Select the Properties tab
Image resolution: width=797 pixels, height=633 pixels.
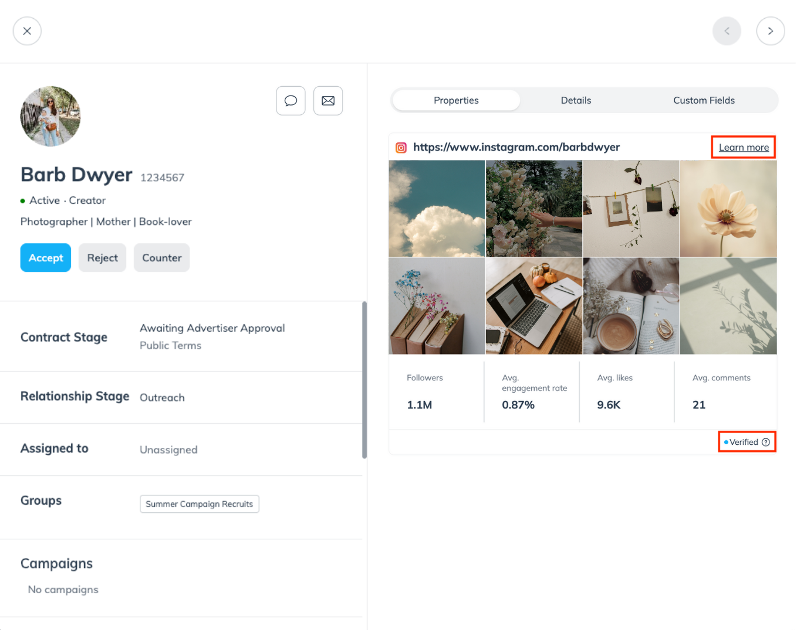pos(456,100)
